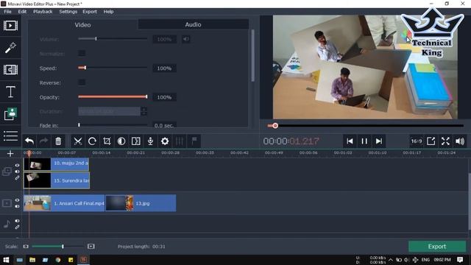Open Color adjustments tool
Screen dimensions: 471x265
(121, 141)
